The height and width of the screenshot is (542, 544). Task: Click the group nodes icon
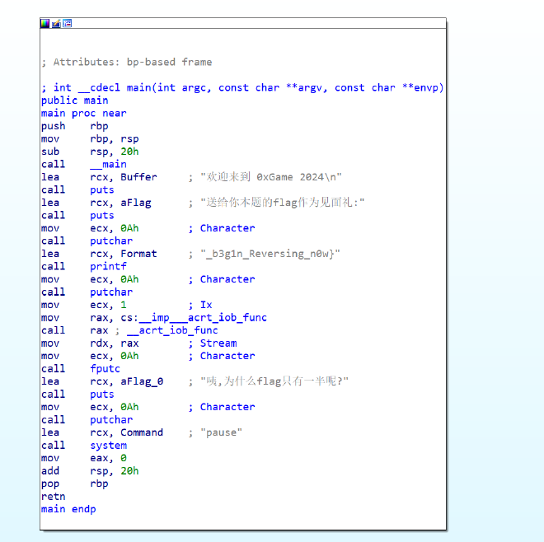click(68, 24)
